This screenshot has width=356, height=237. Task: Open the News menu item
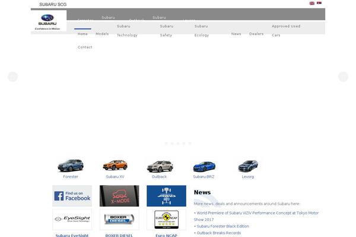236,34
